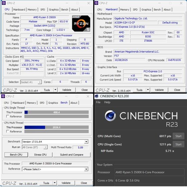
Task: Start Cinebench CPU Single Core test
Action: coord(178,144)
